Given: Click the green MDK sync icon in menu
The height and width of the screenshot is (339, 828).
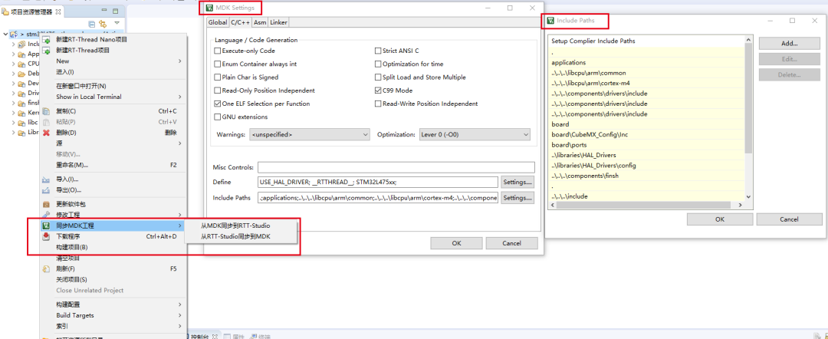Looking at the screenshot, I should [47, 225].
